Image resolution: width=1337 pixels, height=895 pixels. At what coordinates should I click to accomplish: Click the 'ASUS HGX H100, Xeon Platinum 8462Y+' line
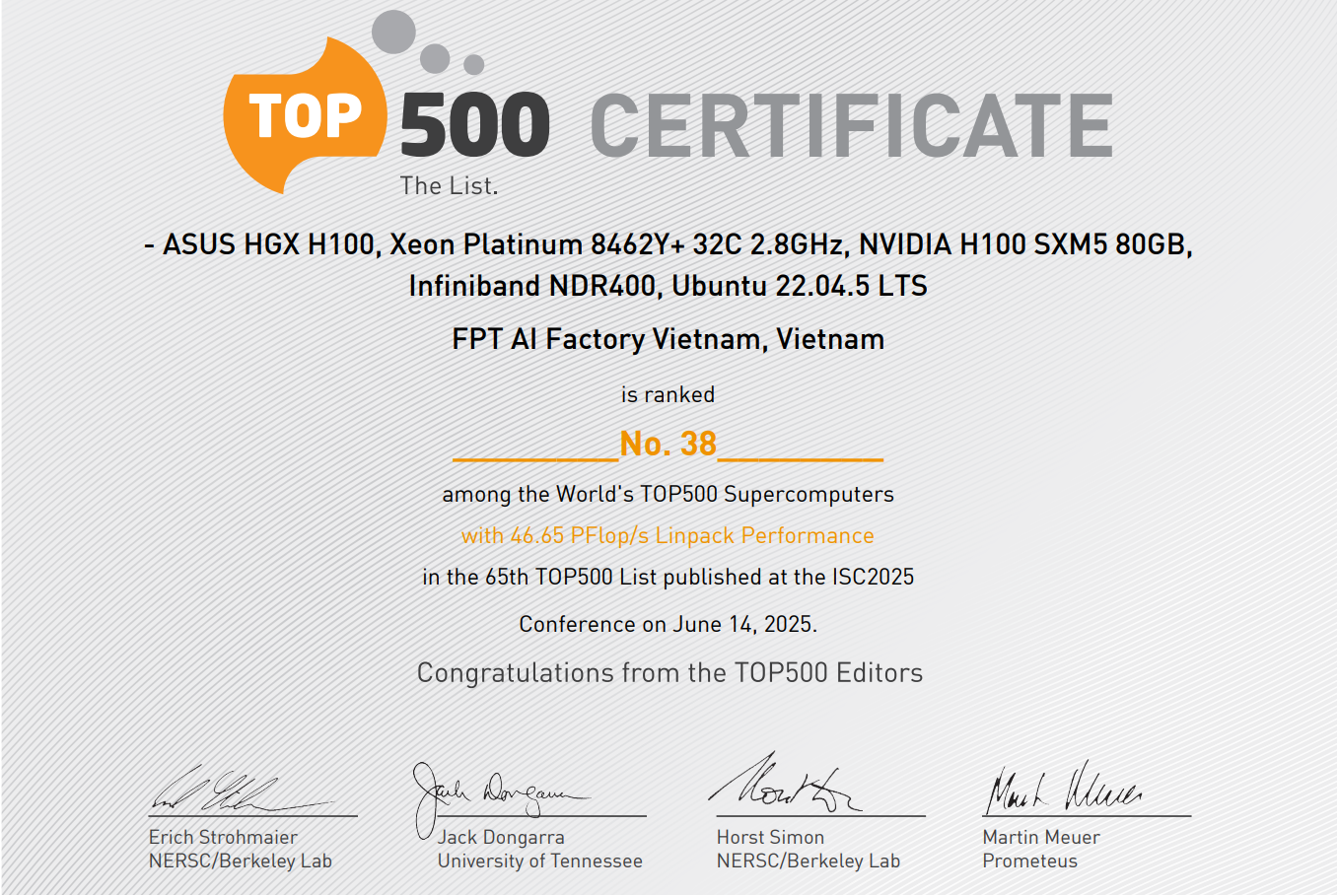click(x=668, y=244)
